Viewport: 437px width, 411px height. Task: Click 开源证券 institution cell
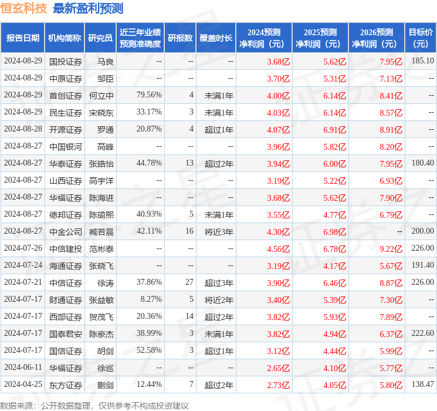pyautogui.click(x=66, y=130)
